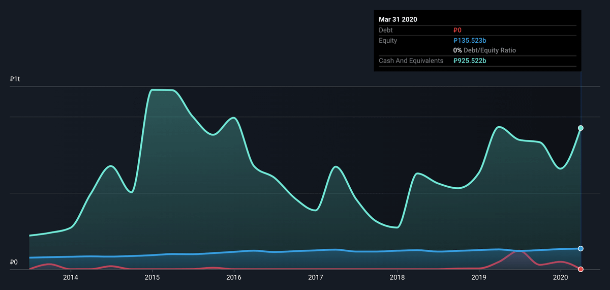Select the 2016 x-axis label
Viewport: 610px width, 290px height.
(234, 277)
